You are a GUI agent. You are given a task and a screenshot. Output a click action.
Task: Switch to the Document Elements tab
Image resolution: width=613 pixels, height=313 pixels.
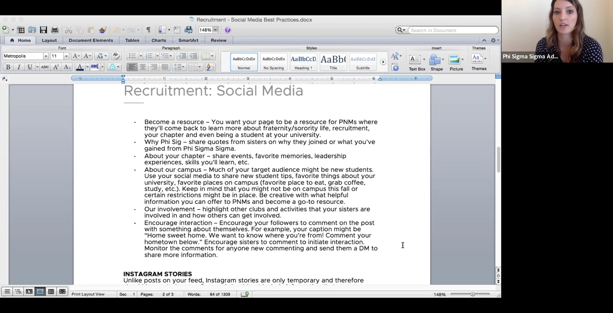(91, 40)
